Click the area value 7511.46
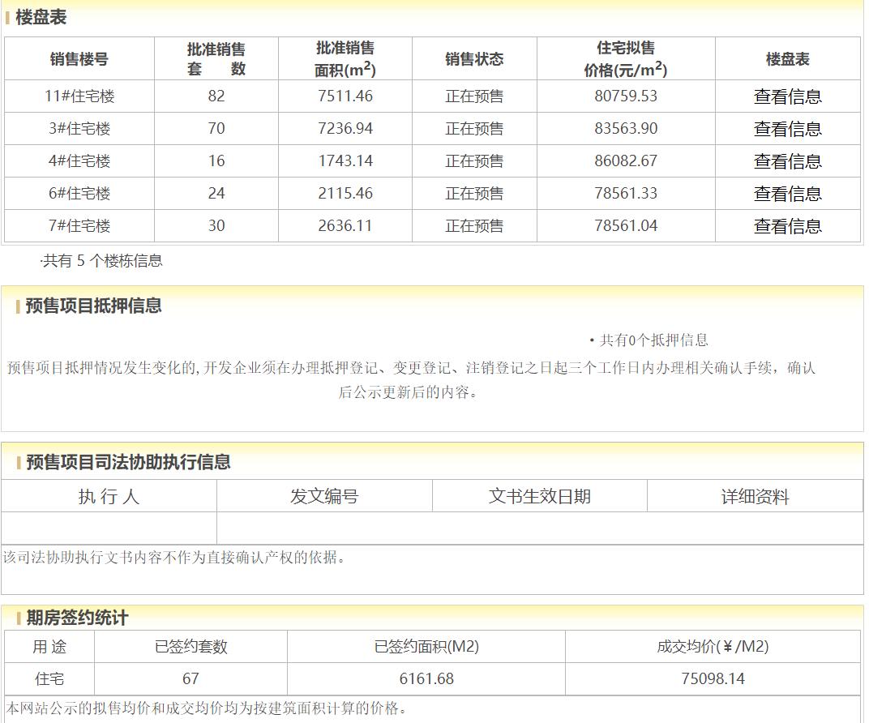Viewport: 869px width, 723px height. (x=345, y=96)
